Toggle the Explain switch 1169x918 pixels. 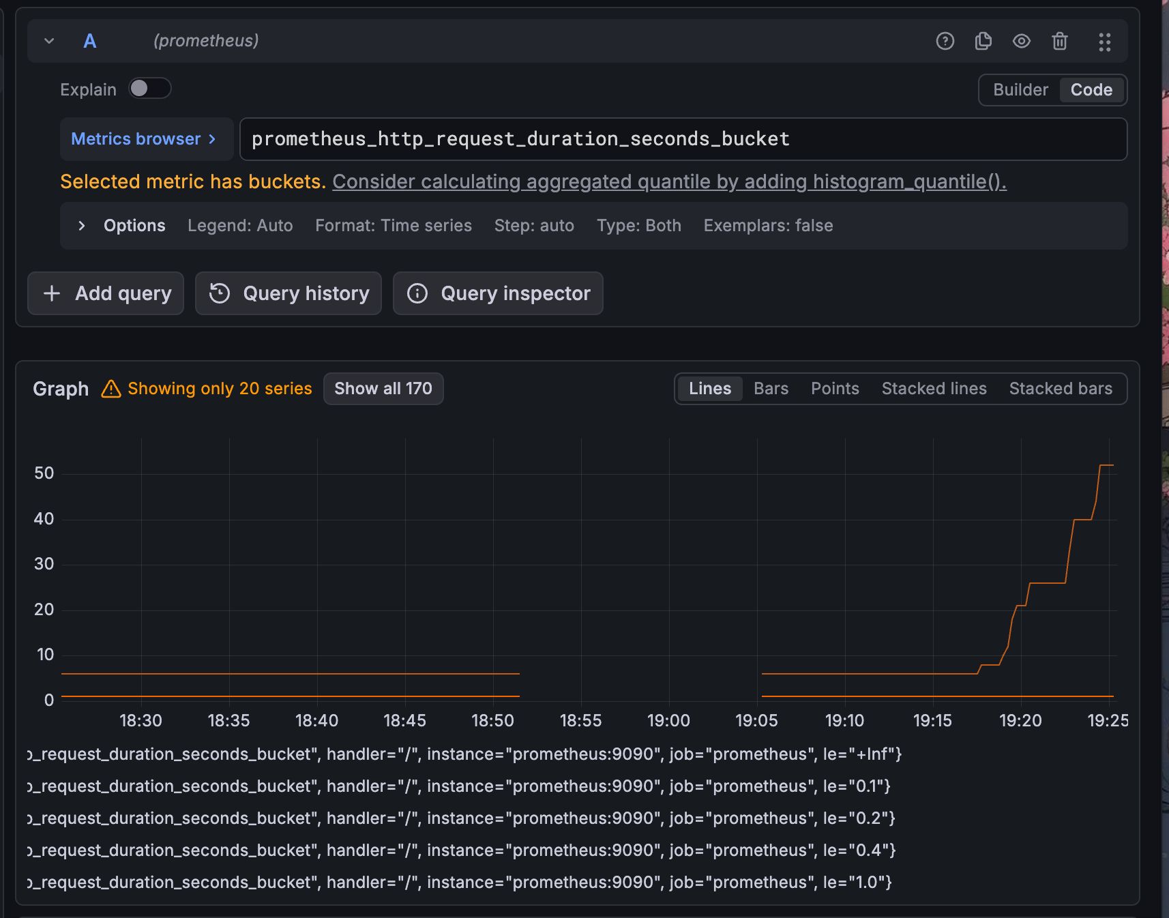[150, 89]
